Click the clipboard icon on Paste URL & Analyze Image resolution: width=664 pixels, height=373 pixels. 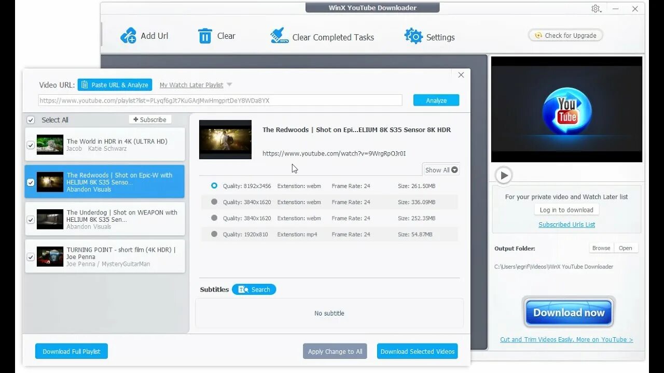click(x=85, y=85)
